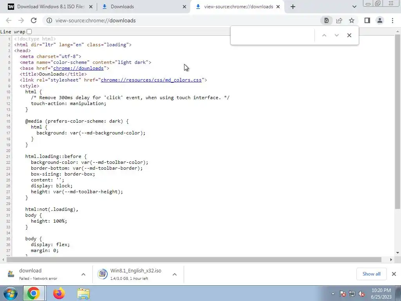
Task: Open the Windows Start menu
Action: pos(11,293)
